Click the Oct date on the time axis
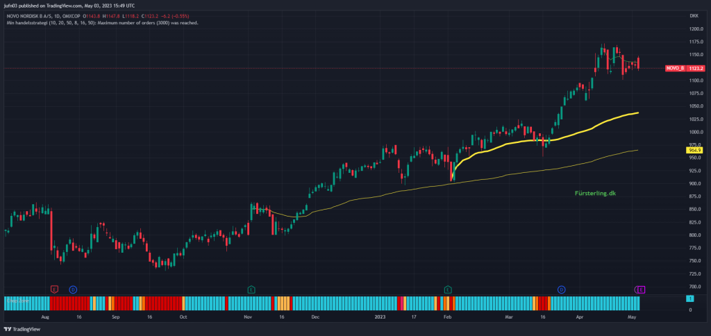The image size is (711, 336). coord(183,318)
